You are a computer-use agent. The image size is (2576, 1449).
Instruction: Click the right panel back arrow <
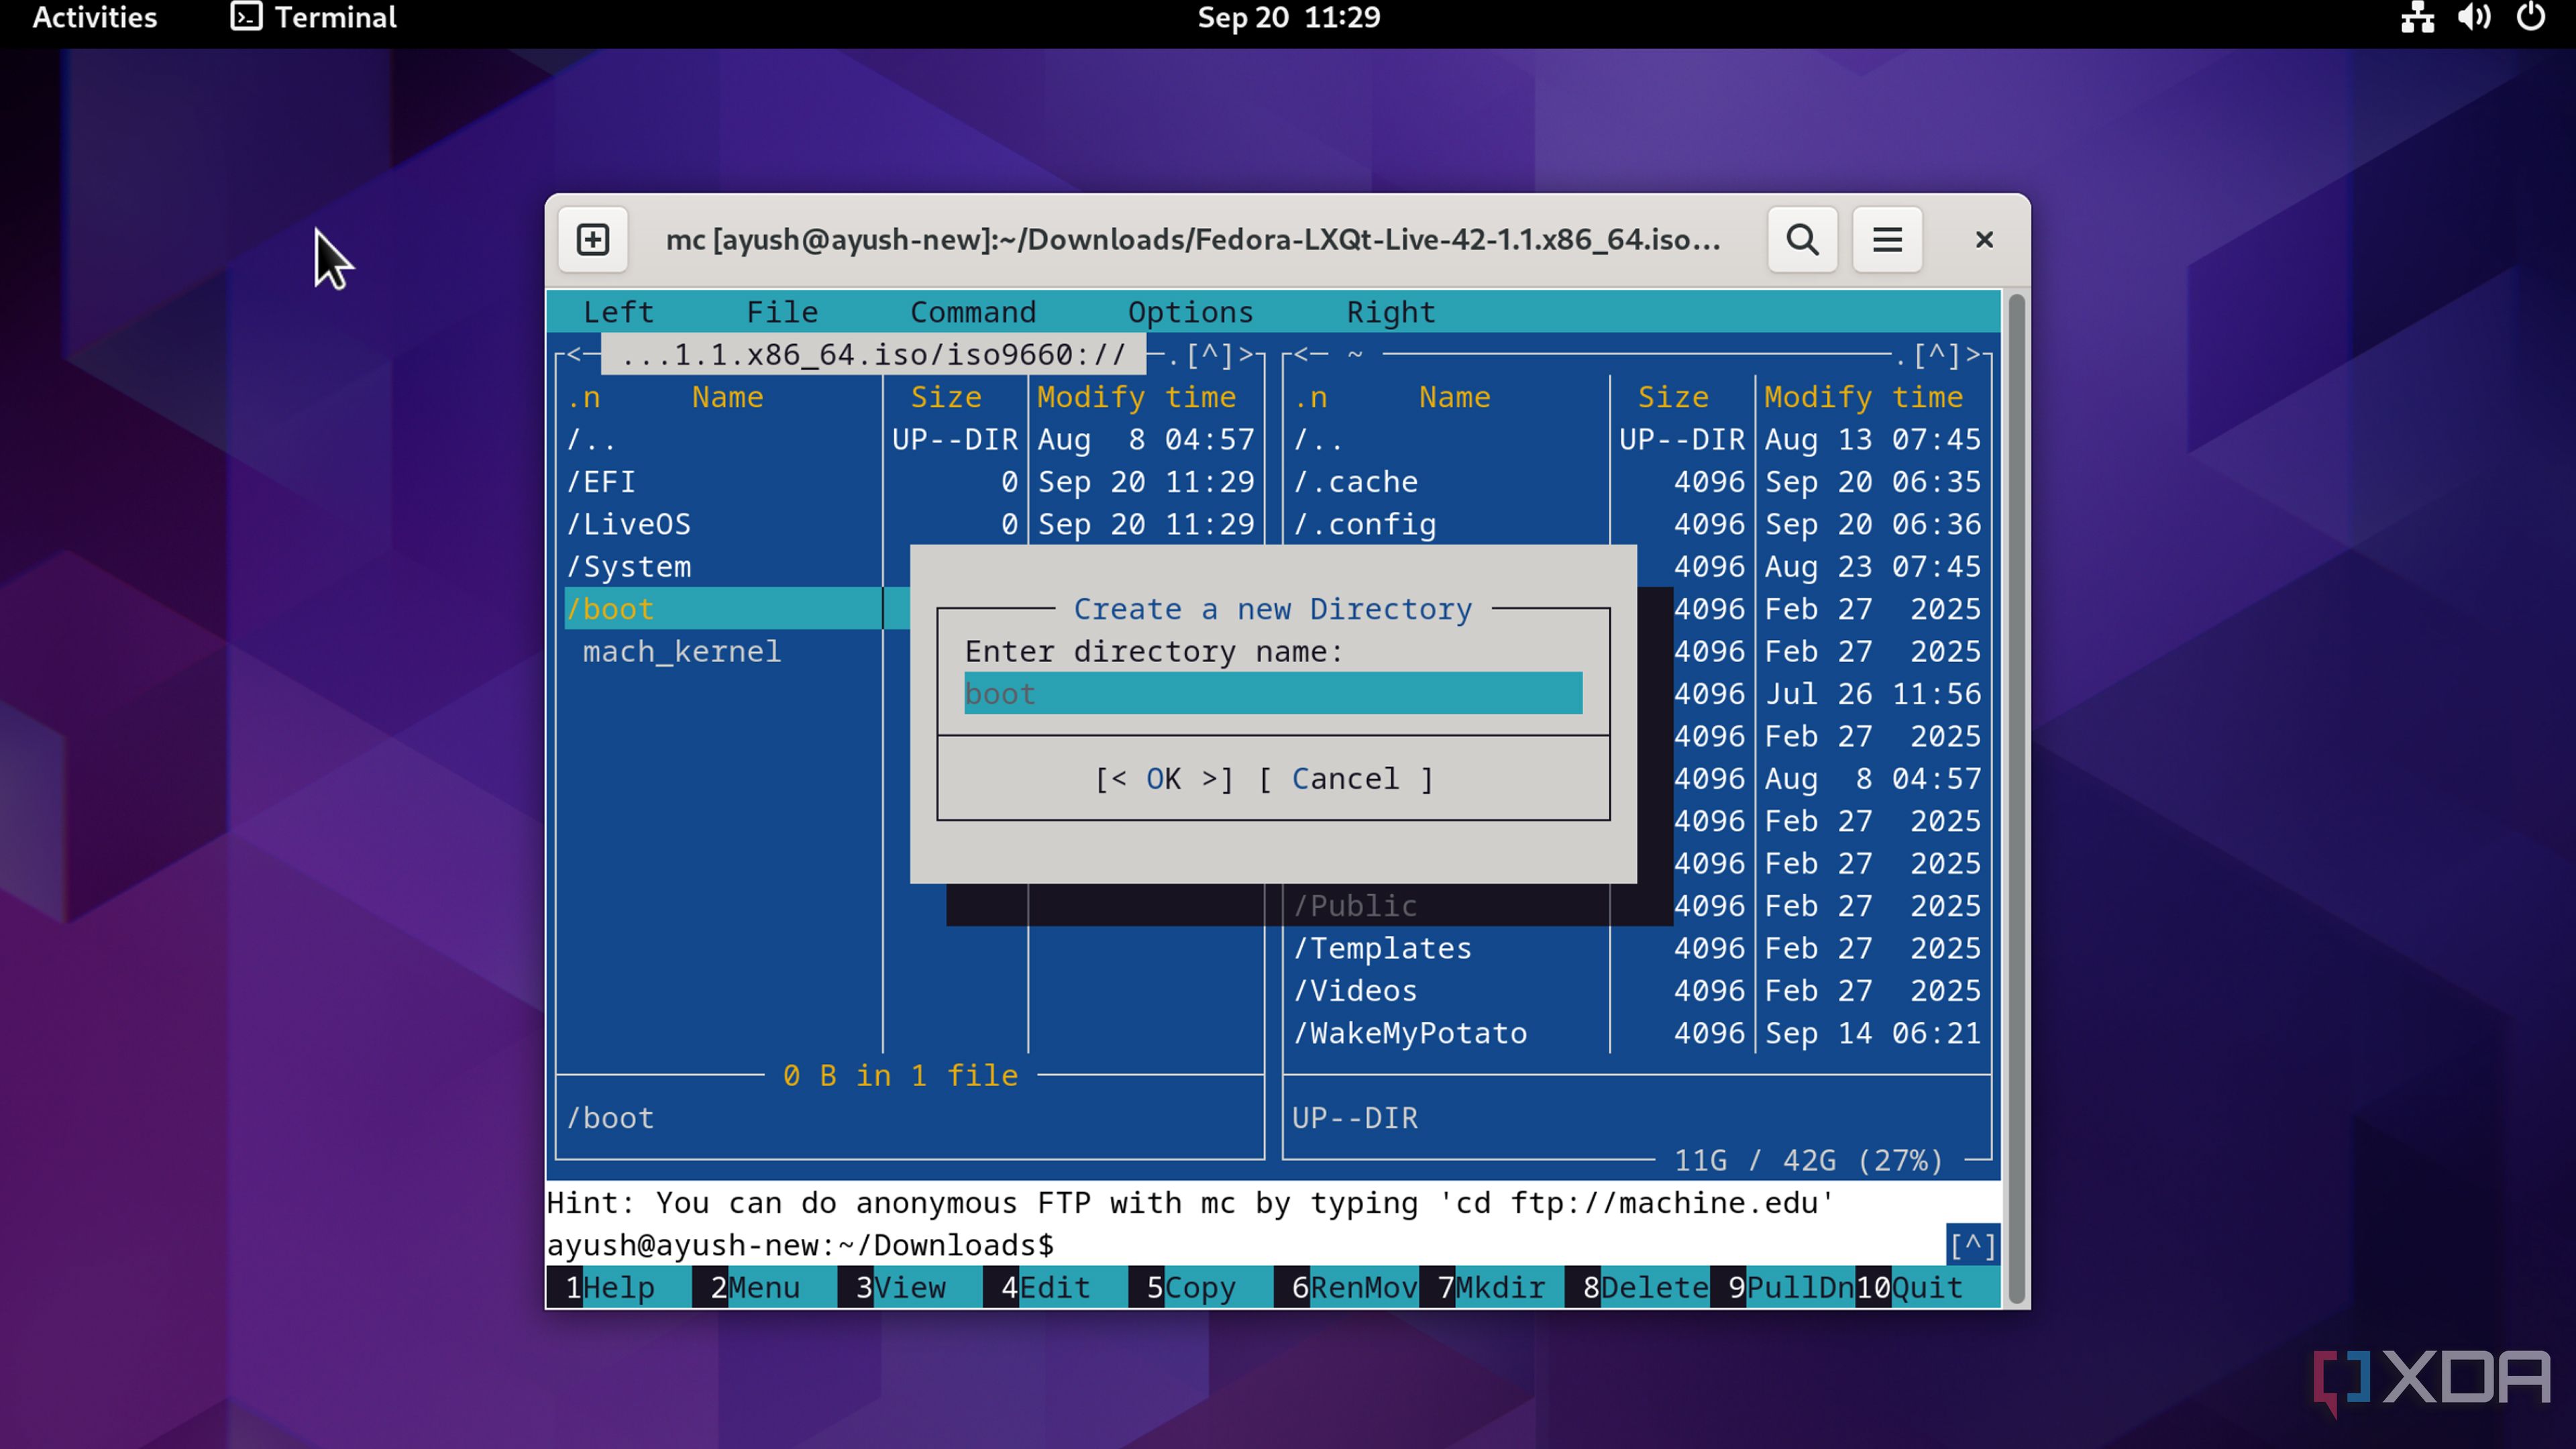(x=1301, y=355)
